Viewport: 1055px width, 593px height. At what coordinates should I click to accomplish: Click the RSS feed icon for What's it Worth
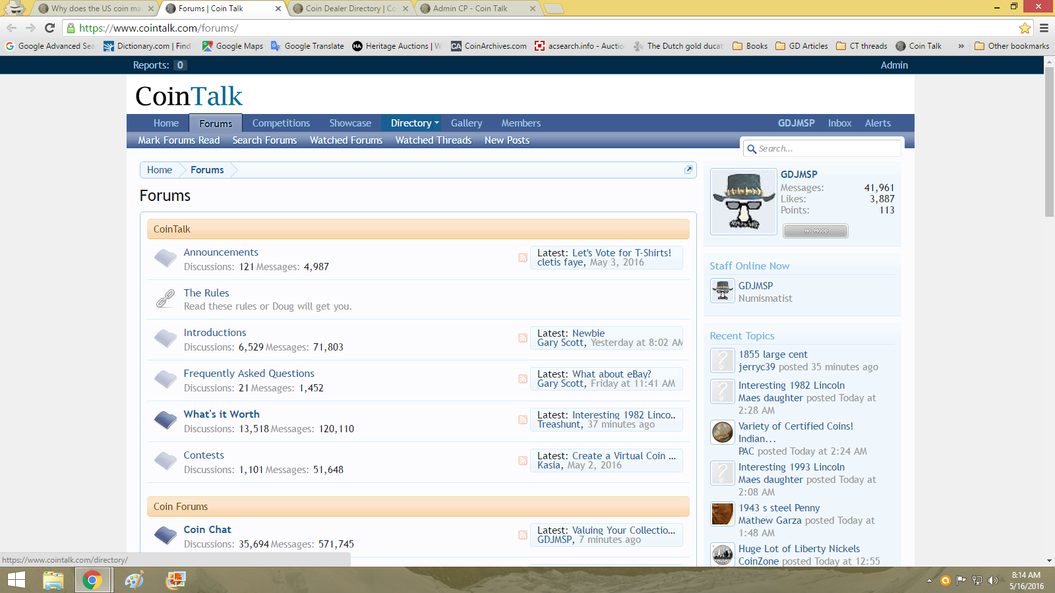click(x=523, y=420)
